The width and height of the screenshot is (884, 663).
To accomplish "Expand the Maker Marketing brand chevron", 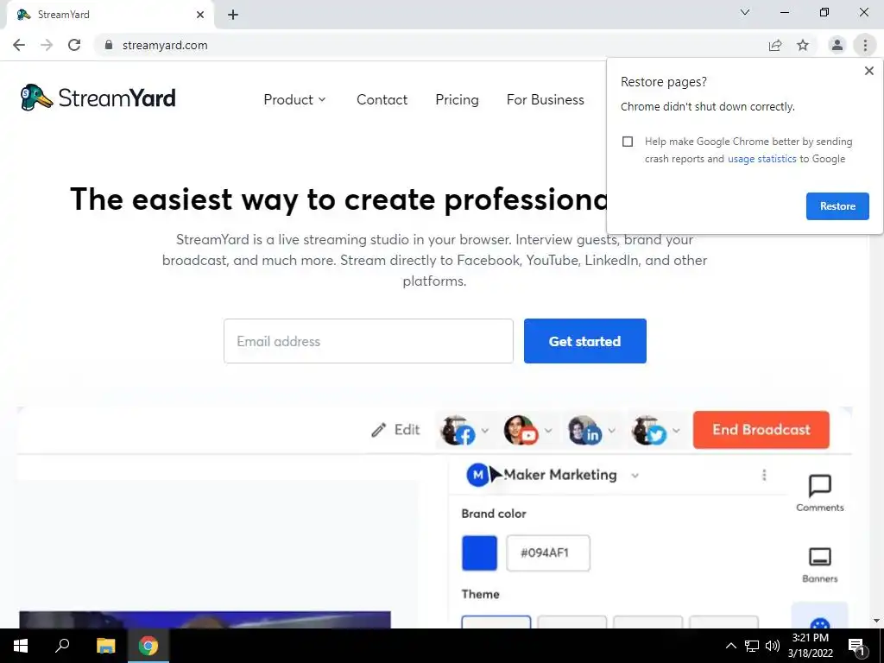I will pyautogui.click(x=635, y=476).
